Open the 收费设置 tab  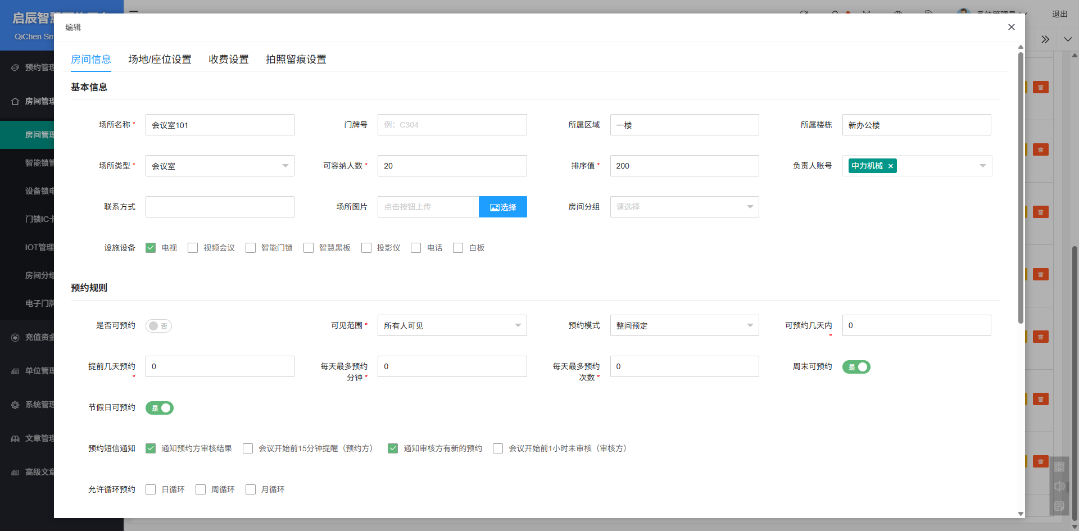pos(228,60)
